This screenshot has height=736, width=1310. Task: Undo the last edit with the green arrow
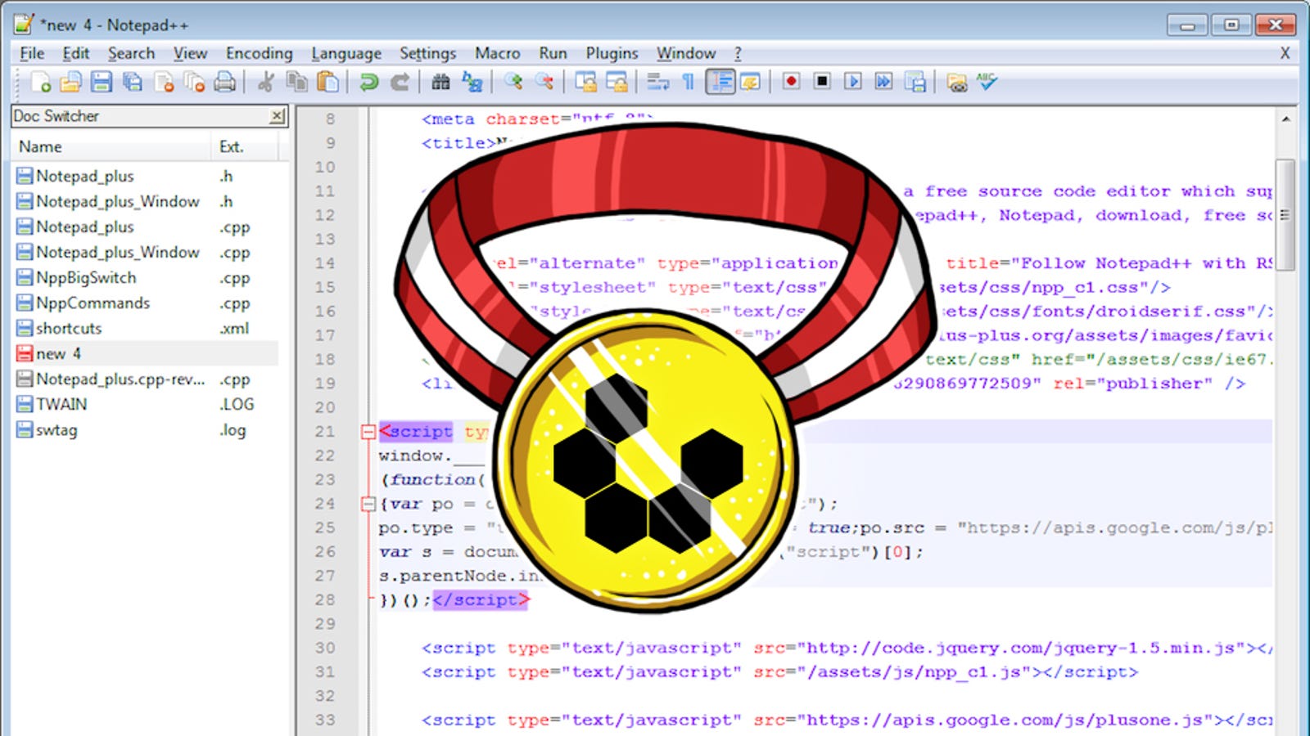(368, 82)
